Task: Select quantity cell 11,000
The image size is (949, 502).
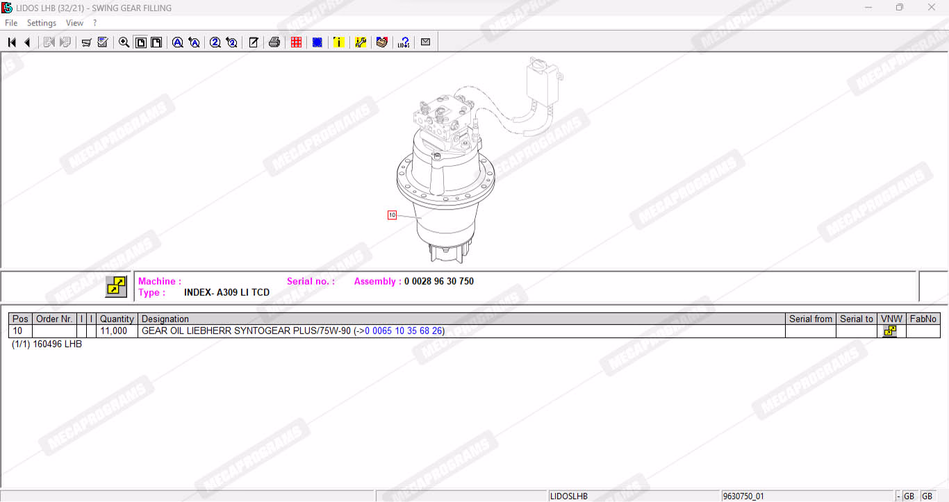Action: [x=117, y=331]
